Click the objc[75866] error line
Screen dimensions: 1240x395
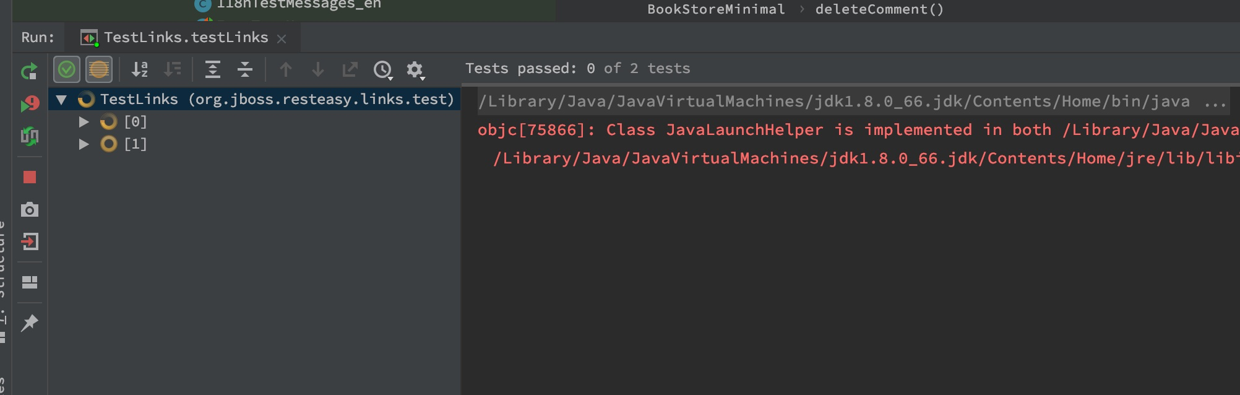(x=858, y=130)
